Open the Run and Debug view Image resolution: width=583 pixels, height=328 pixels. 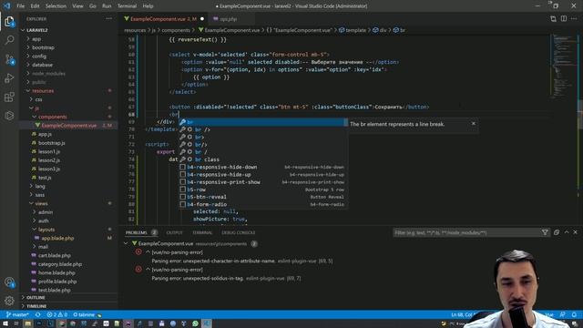click(9, 78)
